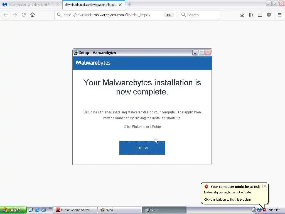This screenshot has height=214, width=285.
Task: Open a new tab with plus button
Action: pyautogui.click(x=130, y=4)
